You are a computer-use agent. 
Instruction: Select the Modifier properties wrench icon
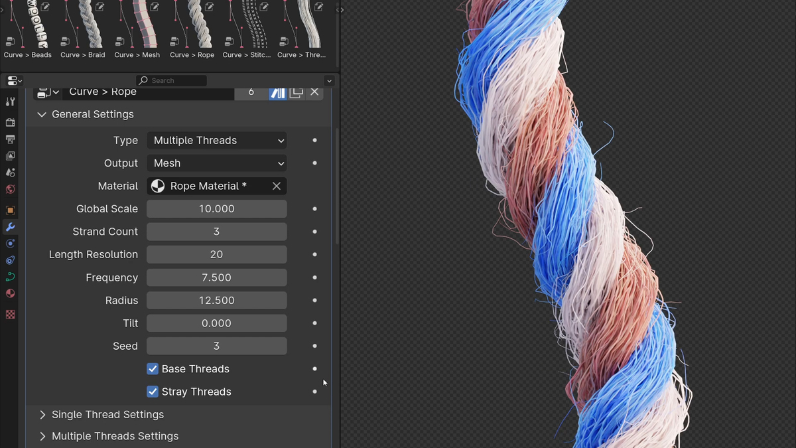pyautogui.click(x=10, y=227)
